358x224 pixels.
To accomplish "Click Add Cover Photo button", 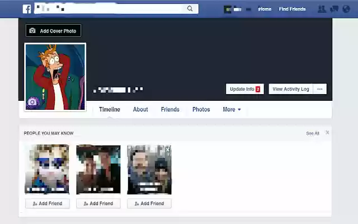I will click(53, 31).
